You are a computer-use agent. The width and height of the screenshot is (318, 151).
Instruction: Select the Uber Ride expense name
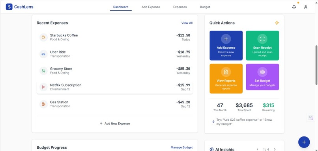click(x=58, y=52)
